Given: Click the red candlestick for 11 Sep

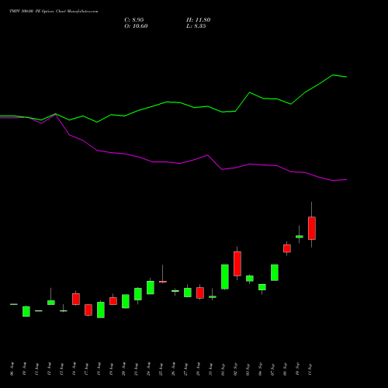Looking at the screenshot, I should [312, 228].
